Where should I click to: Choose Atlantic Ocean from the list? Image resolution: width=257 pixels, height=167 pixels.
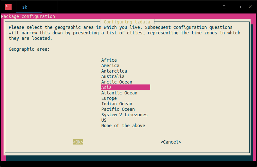click(119, 93)
